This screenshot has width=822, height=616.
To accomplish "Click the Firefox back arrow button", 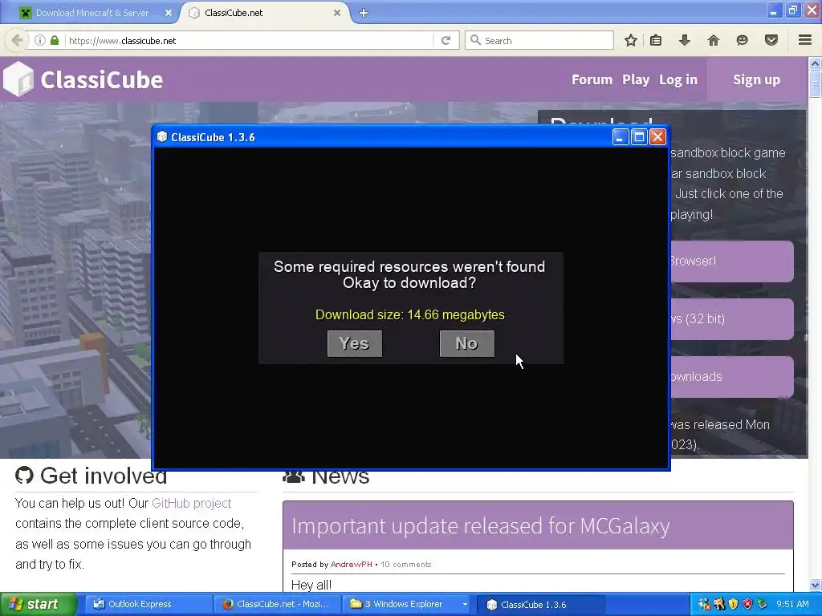I will tap(17, 40).
